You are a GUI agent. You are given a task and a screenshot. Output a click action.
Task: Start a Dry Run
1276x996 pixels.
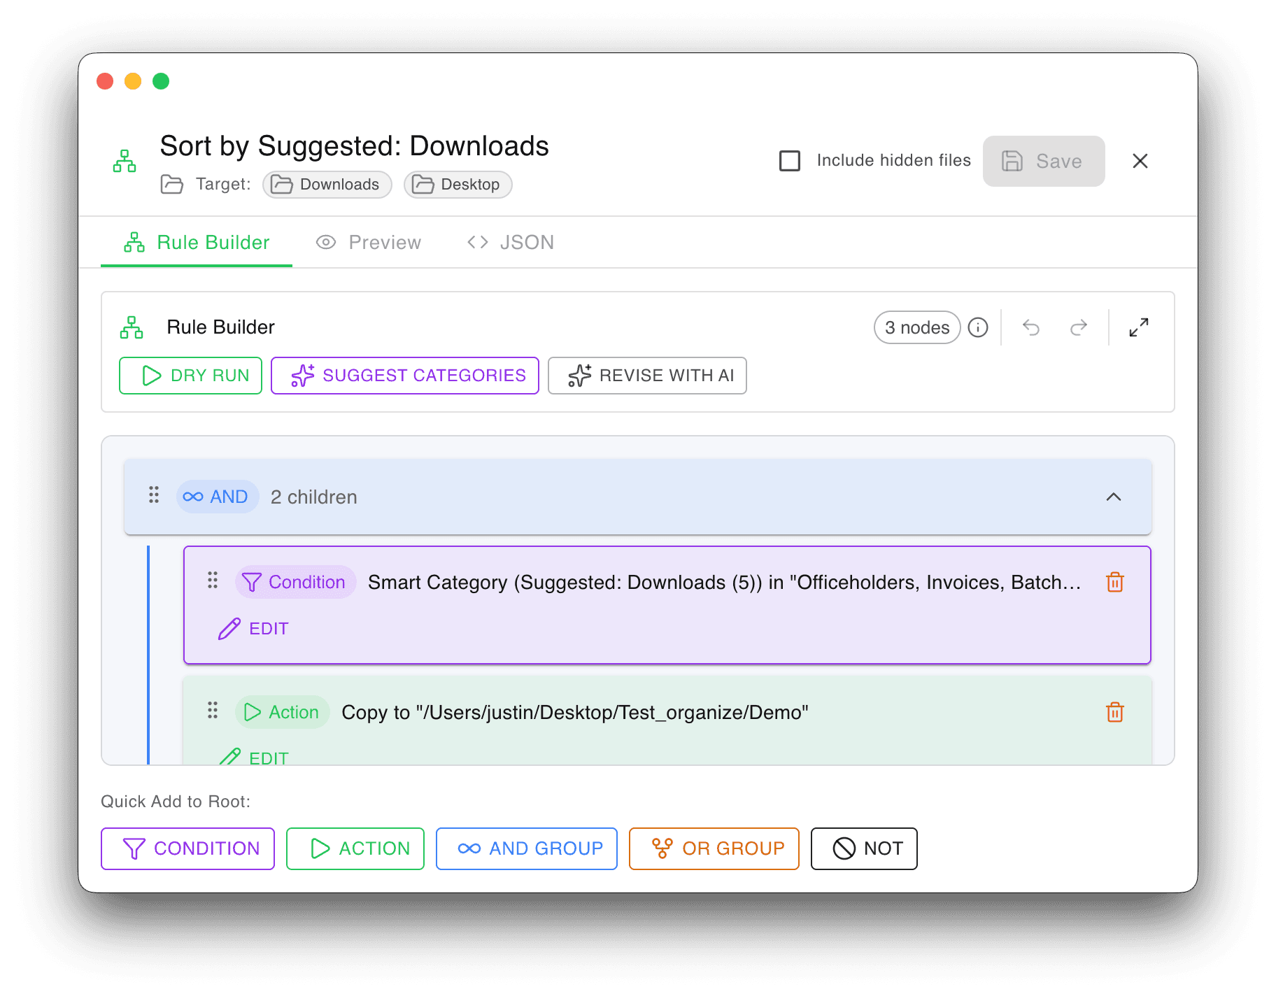tap(191, 376)
